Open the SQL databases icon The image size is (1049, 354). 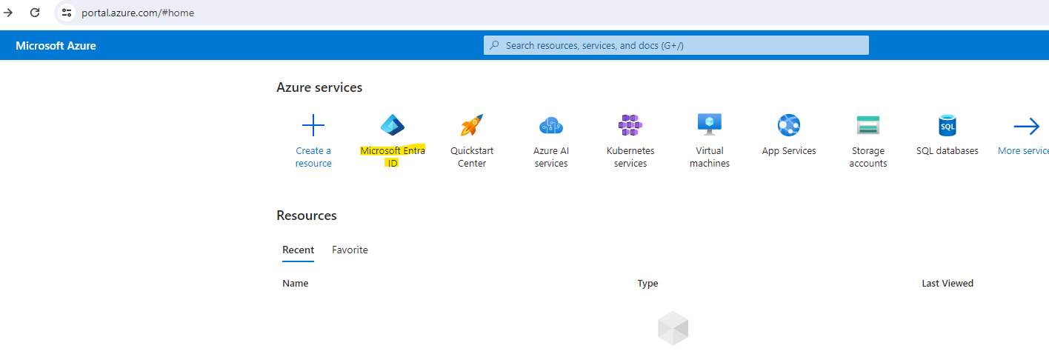[x=948, y=125]
